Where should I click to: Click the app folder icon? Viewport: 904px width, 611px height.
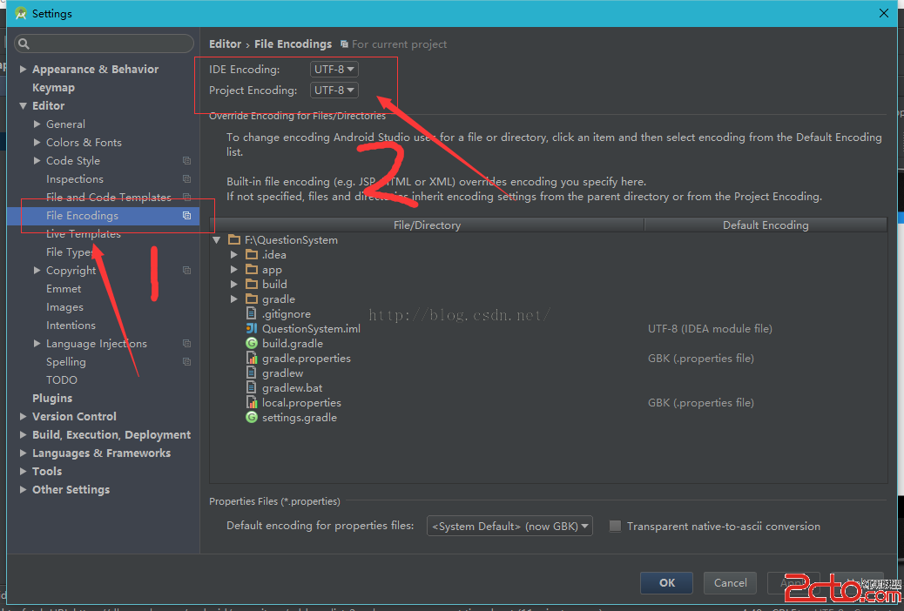pyautogui.click(x=252, y=269)
